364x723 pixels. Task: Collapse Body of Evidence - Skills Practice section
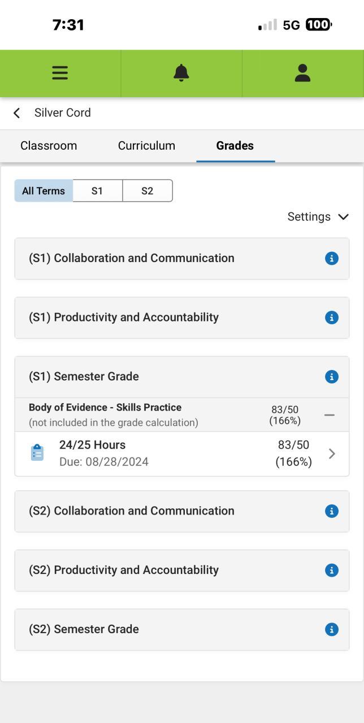click(330, 415)
